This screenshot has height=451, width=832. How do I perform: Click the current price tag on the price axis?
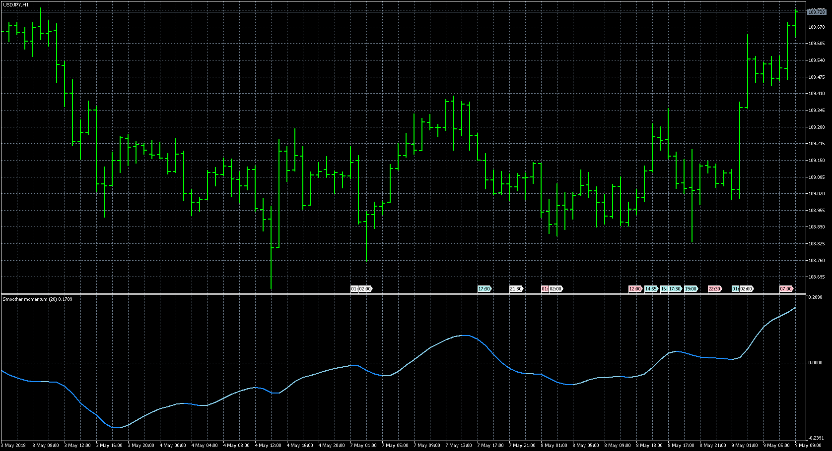coord(817,12)
